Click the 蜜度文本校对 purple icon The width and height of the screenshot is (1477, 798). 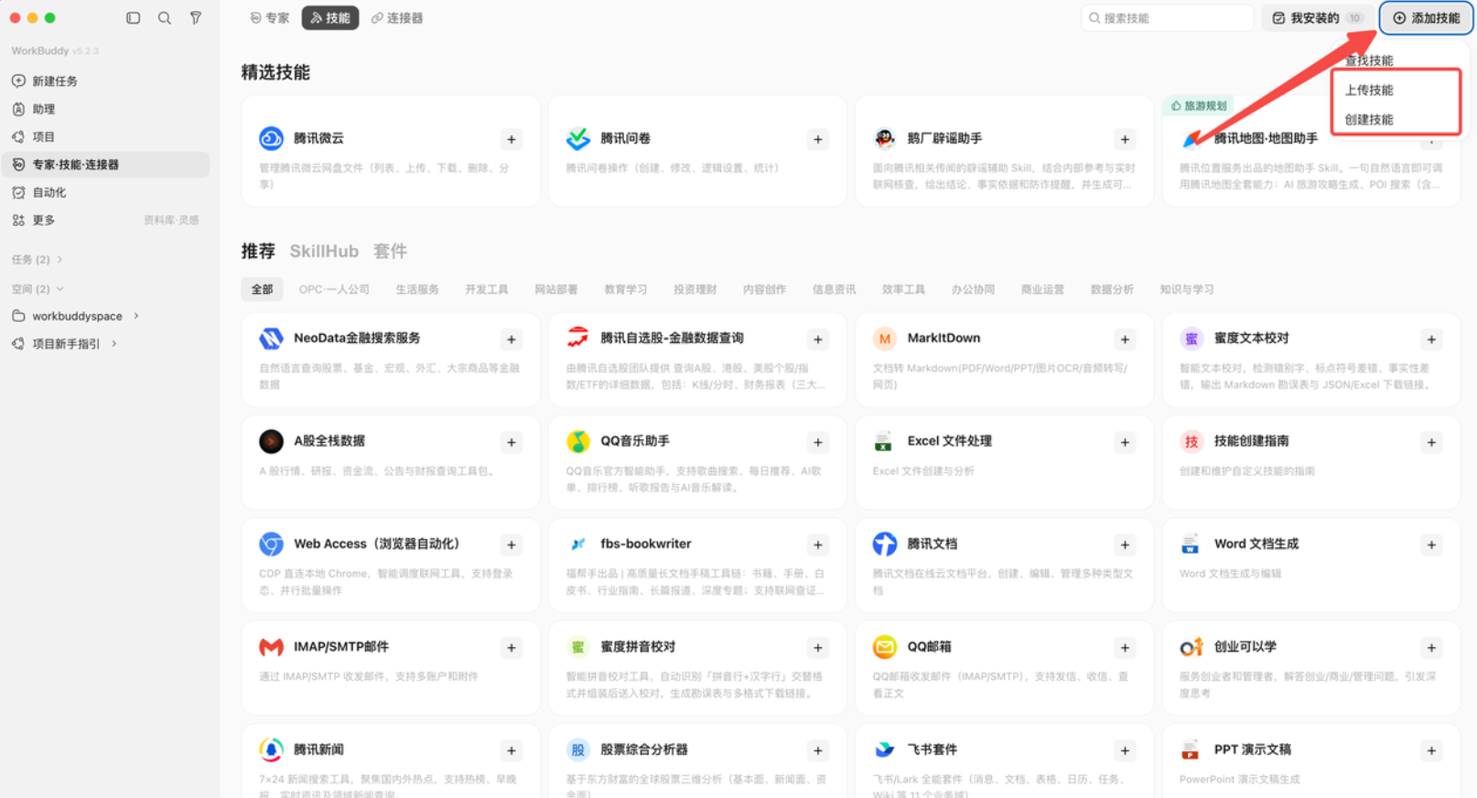(1191, 339)
